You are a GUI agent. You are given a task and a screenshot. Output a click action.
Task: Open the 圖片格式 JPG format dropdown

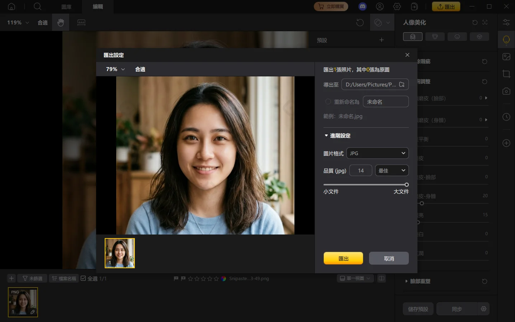click(x=377, y=153)
